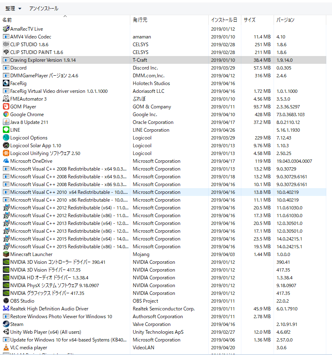
Task: Click the Minecraft Launcher icon
Action: [x=6, y=254]
